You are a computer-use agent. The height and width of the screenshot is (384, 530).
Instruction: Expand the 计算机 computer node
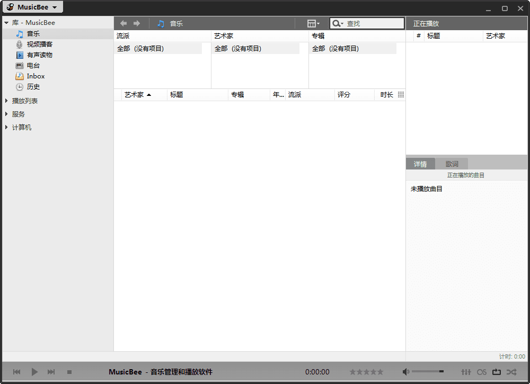point(6,127)
